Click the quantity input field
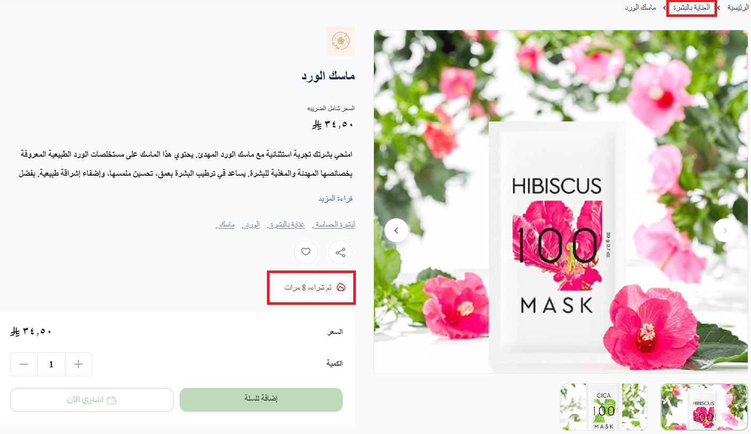 (x=51, y=364)
